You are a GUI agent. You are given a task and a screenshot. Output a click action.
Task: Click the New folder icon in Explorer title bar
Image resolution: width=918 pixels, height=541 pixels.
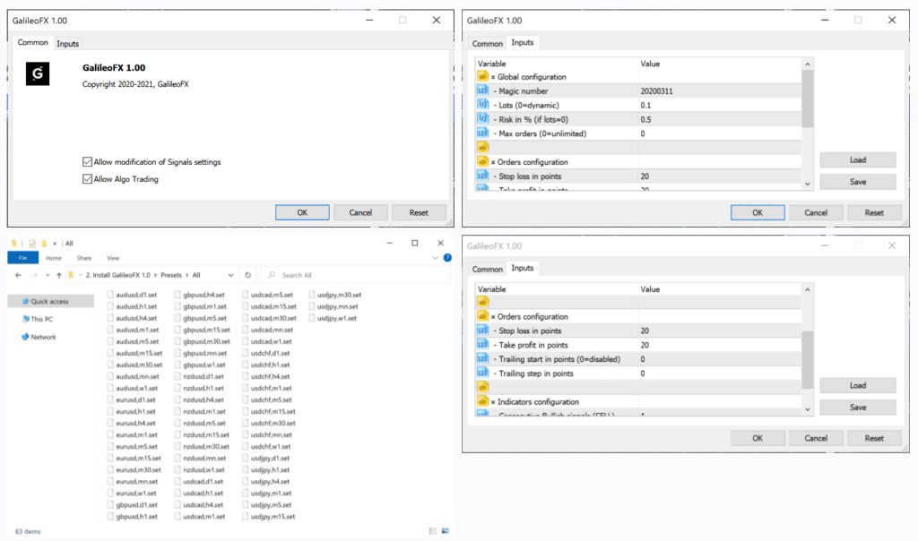pyautogui.click(x=44, y=244)
